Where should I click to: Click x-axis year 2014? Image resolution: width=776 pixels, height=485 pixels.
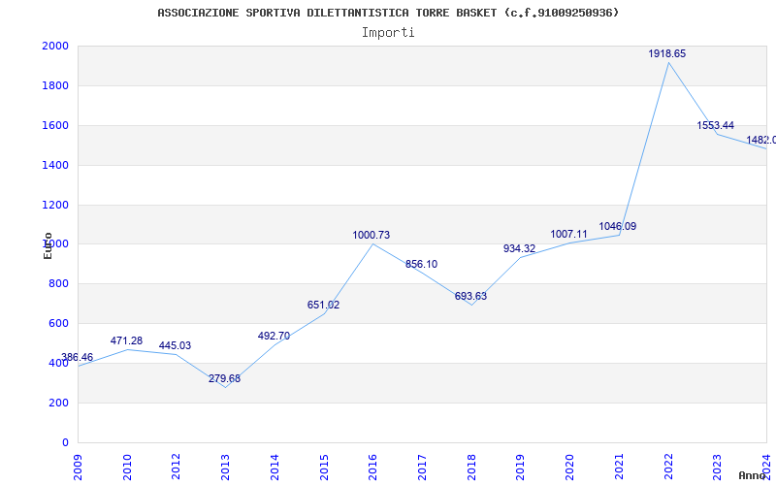point(275,468)
